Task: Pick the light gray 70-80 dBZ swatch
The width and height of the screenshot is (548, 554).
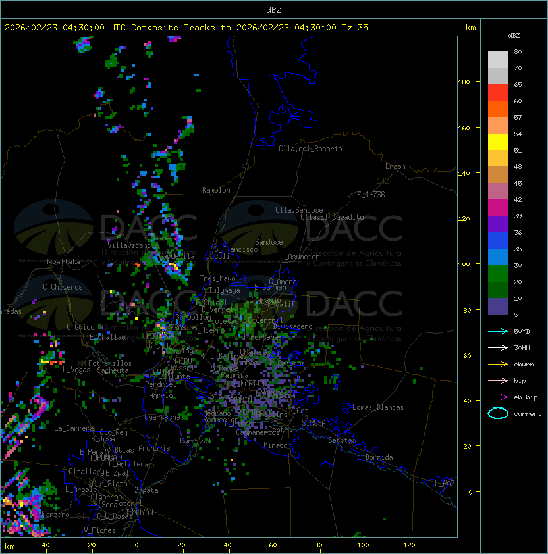Action: [x=498, y=59]
